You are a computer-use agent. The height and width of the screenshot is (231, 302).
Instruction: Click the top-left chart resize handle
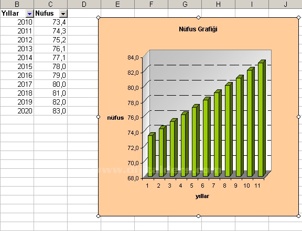click(98, 18)
